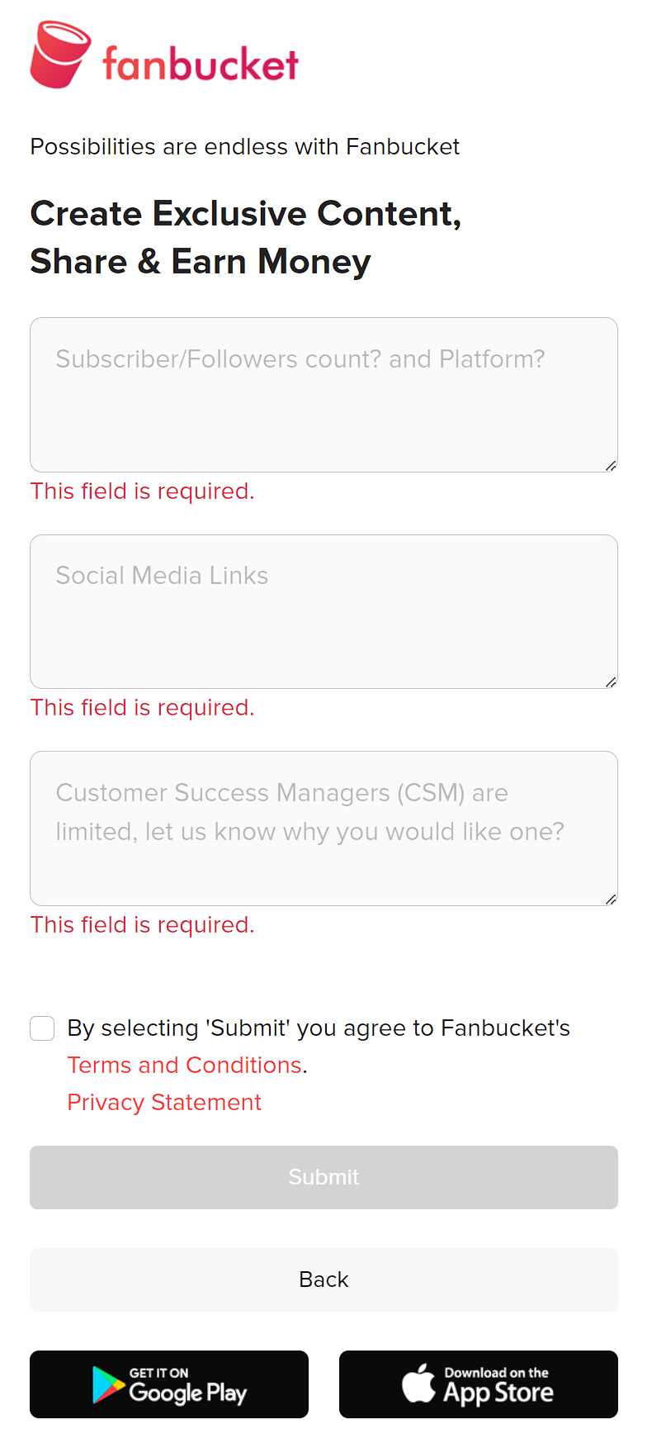Click the Social Media Links resize handle

pyautogui.click(x=611, y=682)
